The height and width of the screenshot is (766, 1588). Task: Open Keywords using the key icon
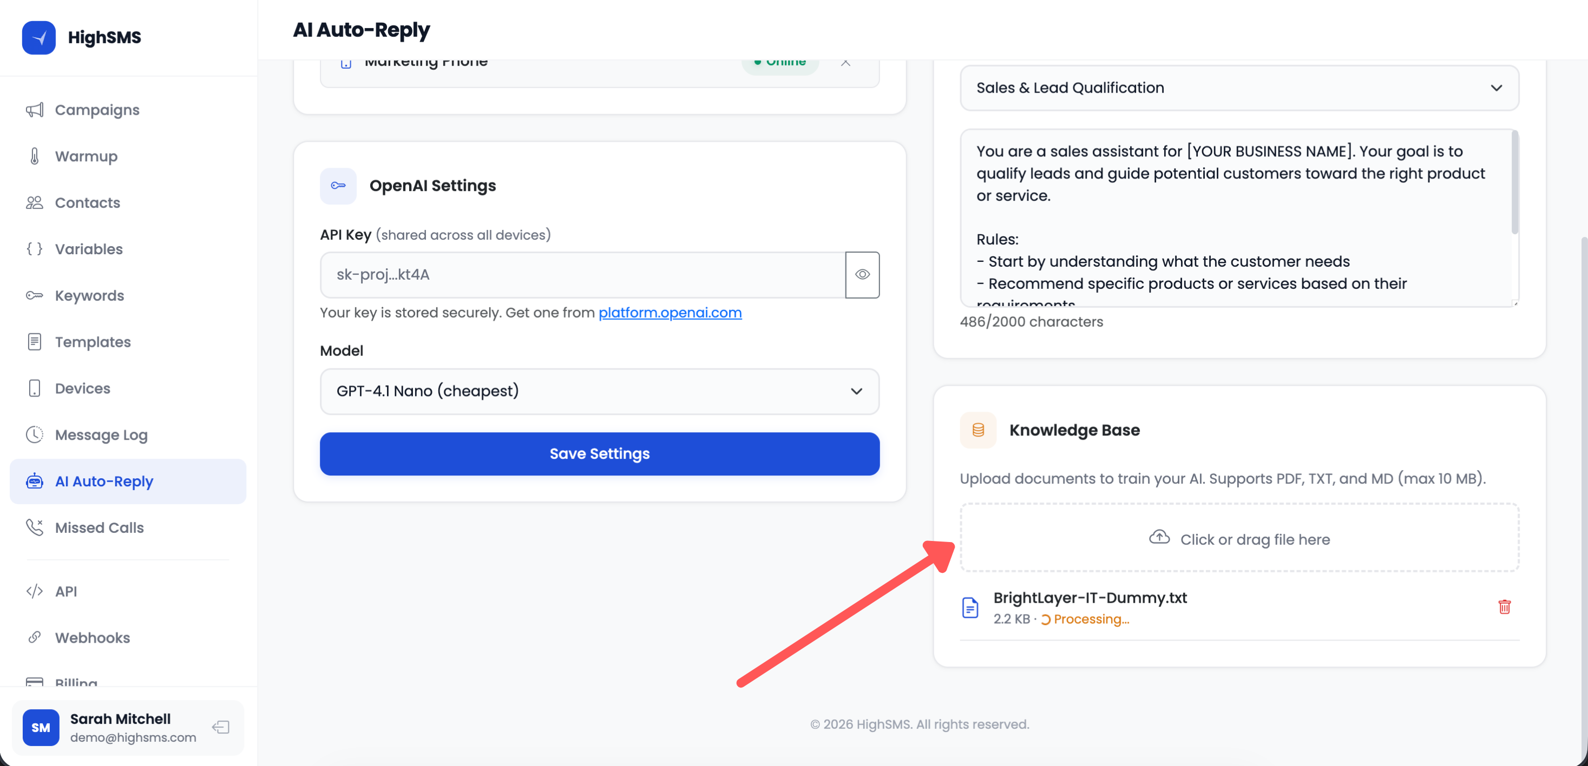pyautogui.click(x=35, y=295)
